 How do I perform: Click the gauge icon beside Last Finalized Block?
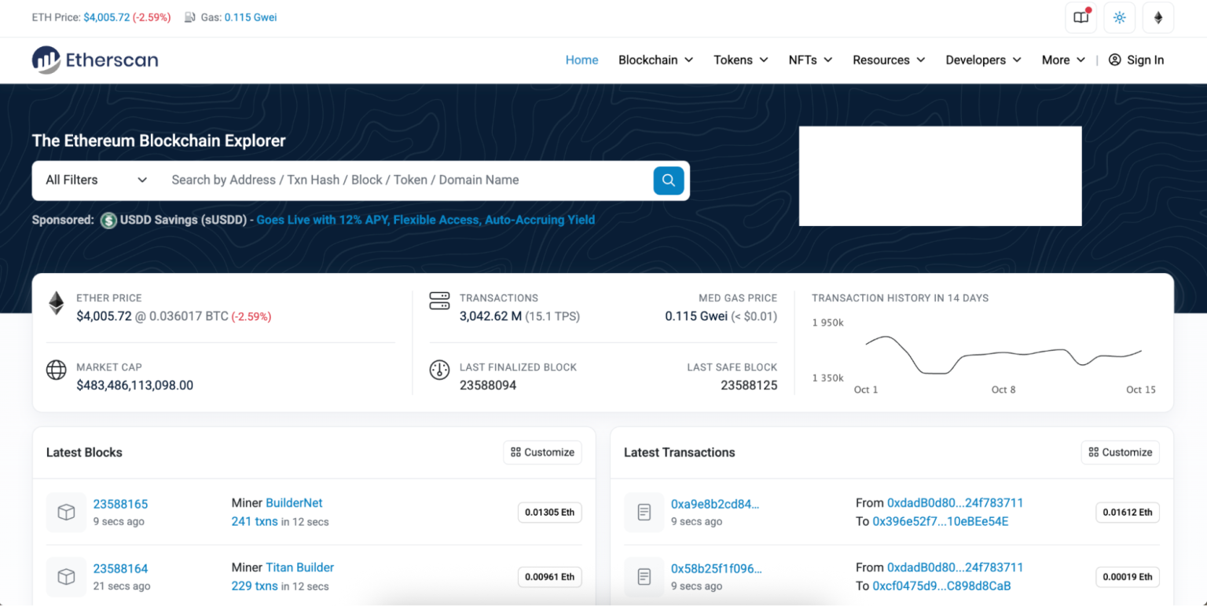tap(439, 370)
